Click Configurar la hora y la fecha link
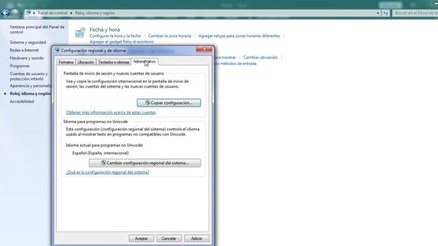Viewport: 438px width, 246px height. 115,36
